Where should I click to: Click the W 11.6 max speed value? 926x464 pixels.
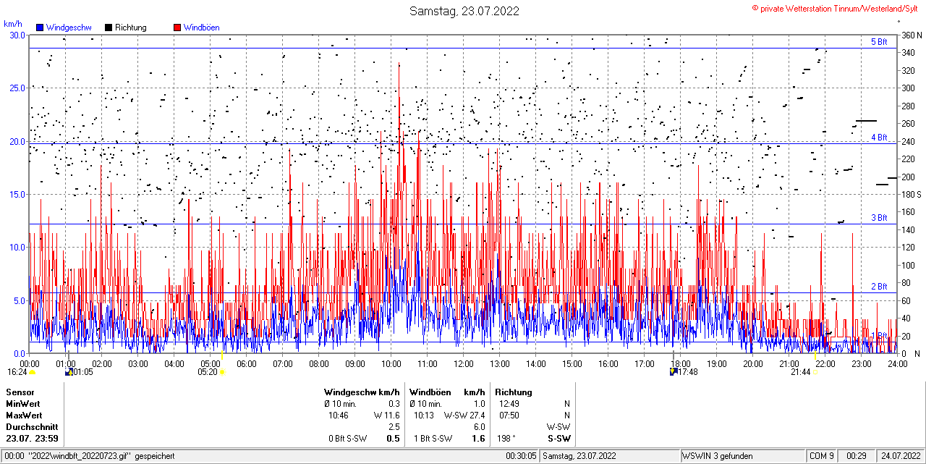pyautogui.click(x=386, y=416)
